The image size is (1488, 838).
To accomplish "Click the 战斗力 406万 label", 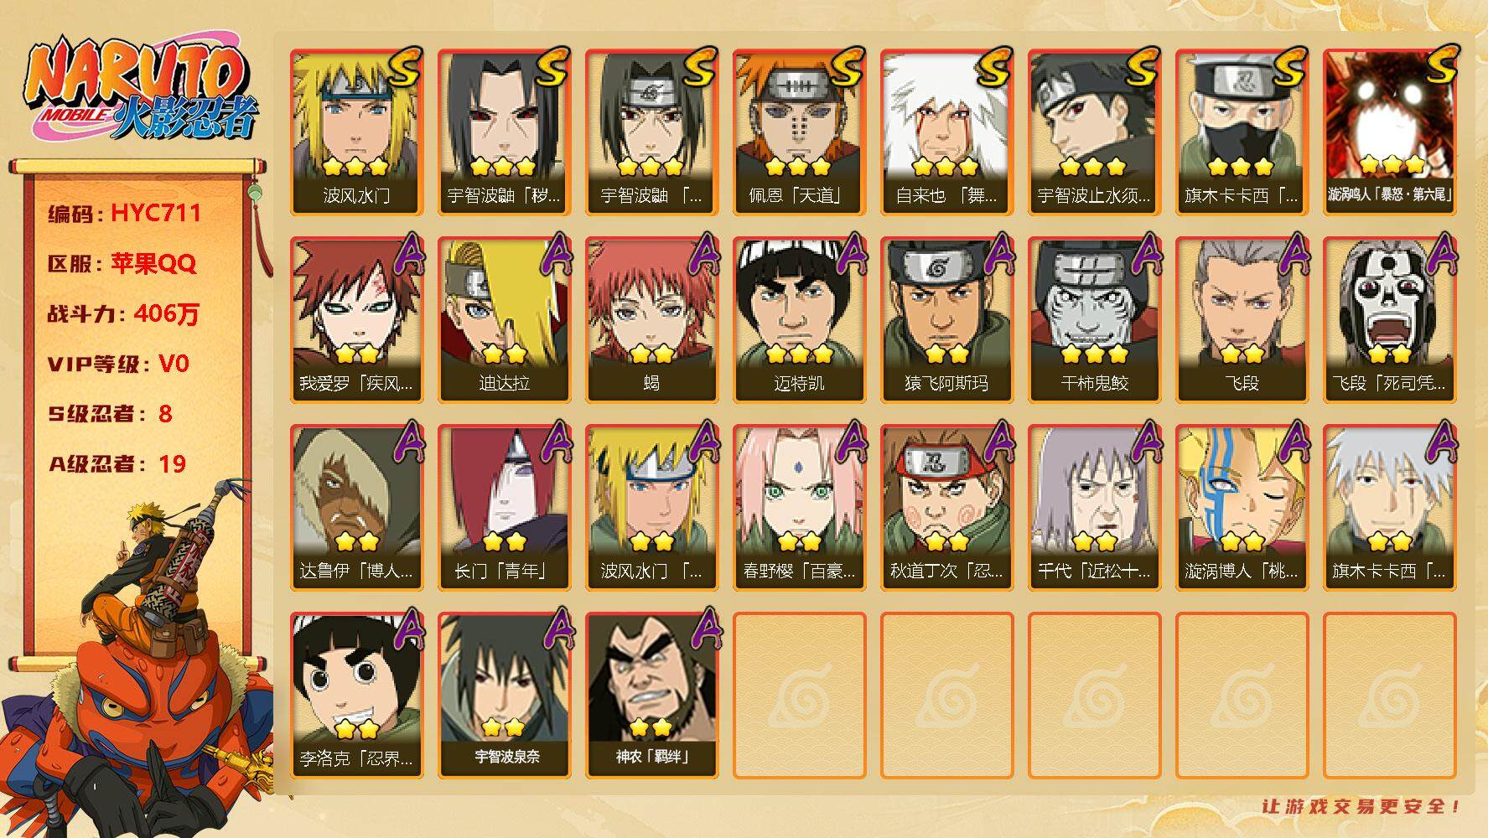I will [124, 313].
